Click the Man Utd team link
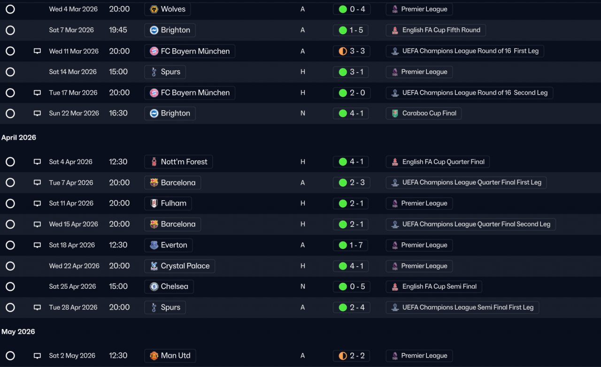 [x=170, y=356]
